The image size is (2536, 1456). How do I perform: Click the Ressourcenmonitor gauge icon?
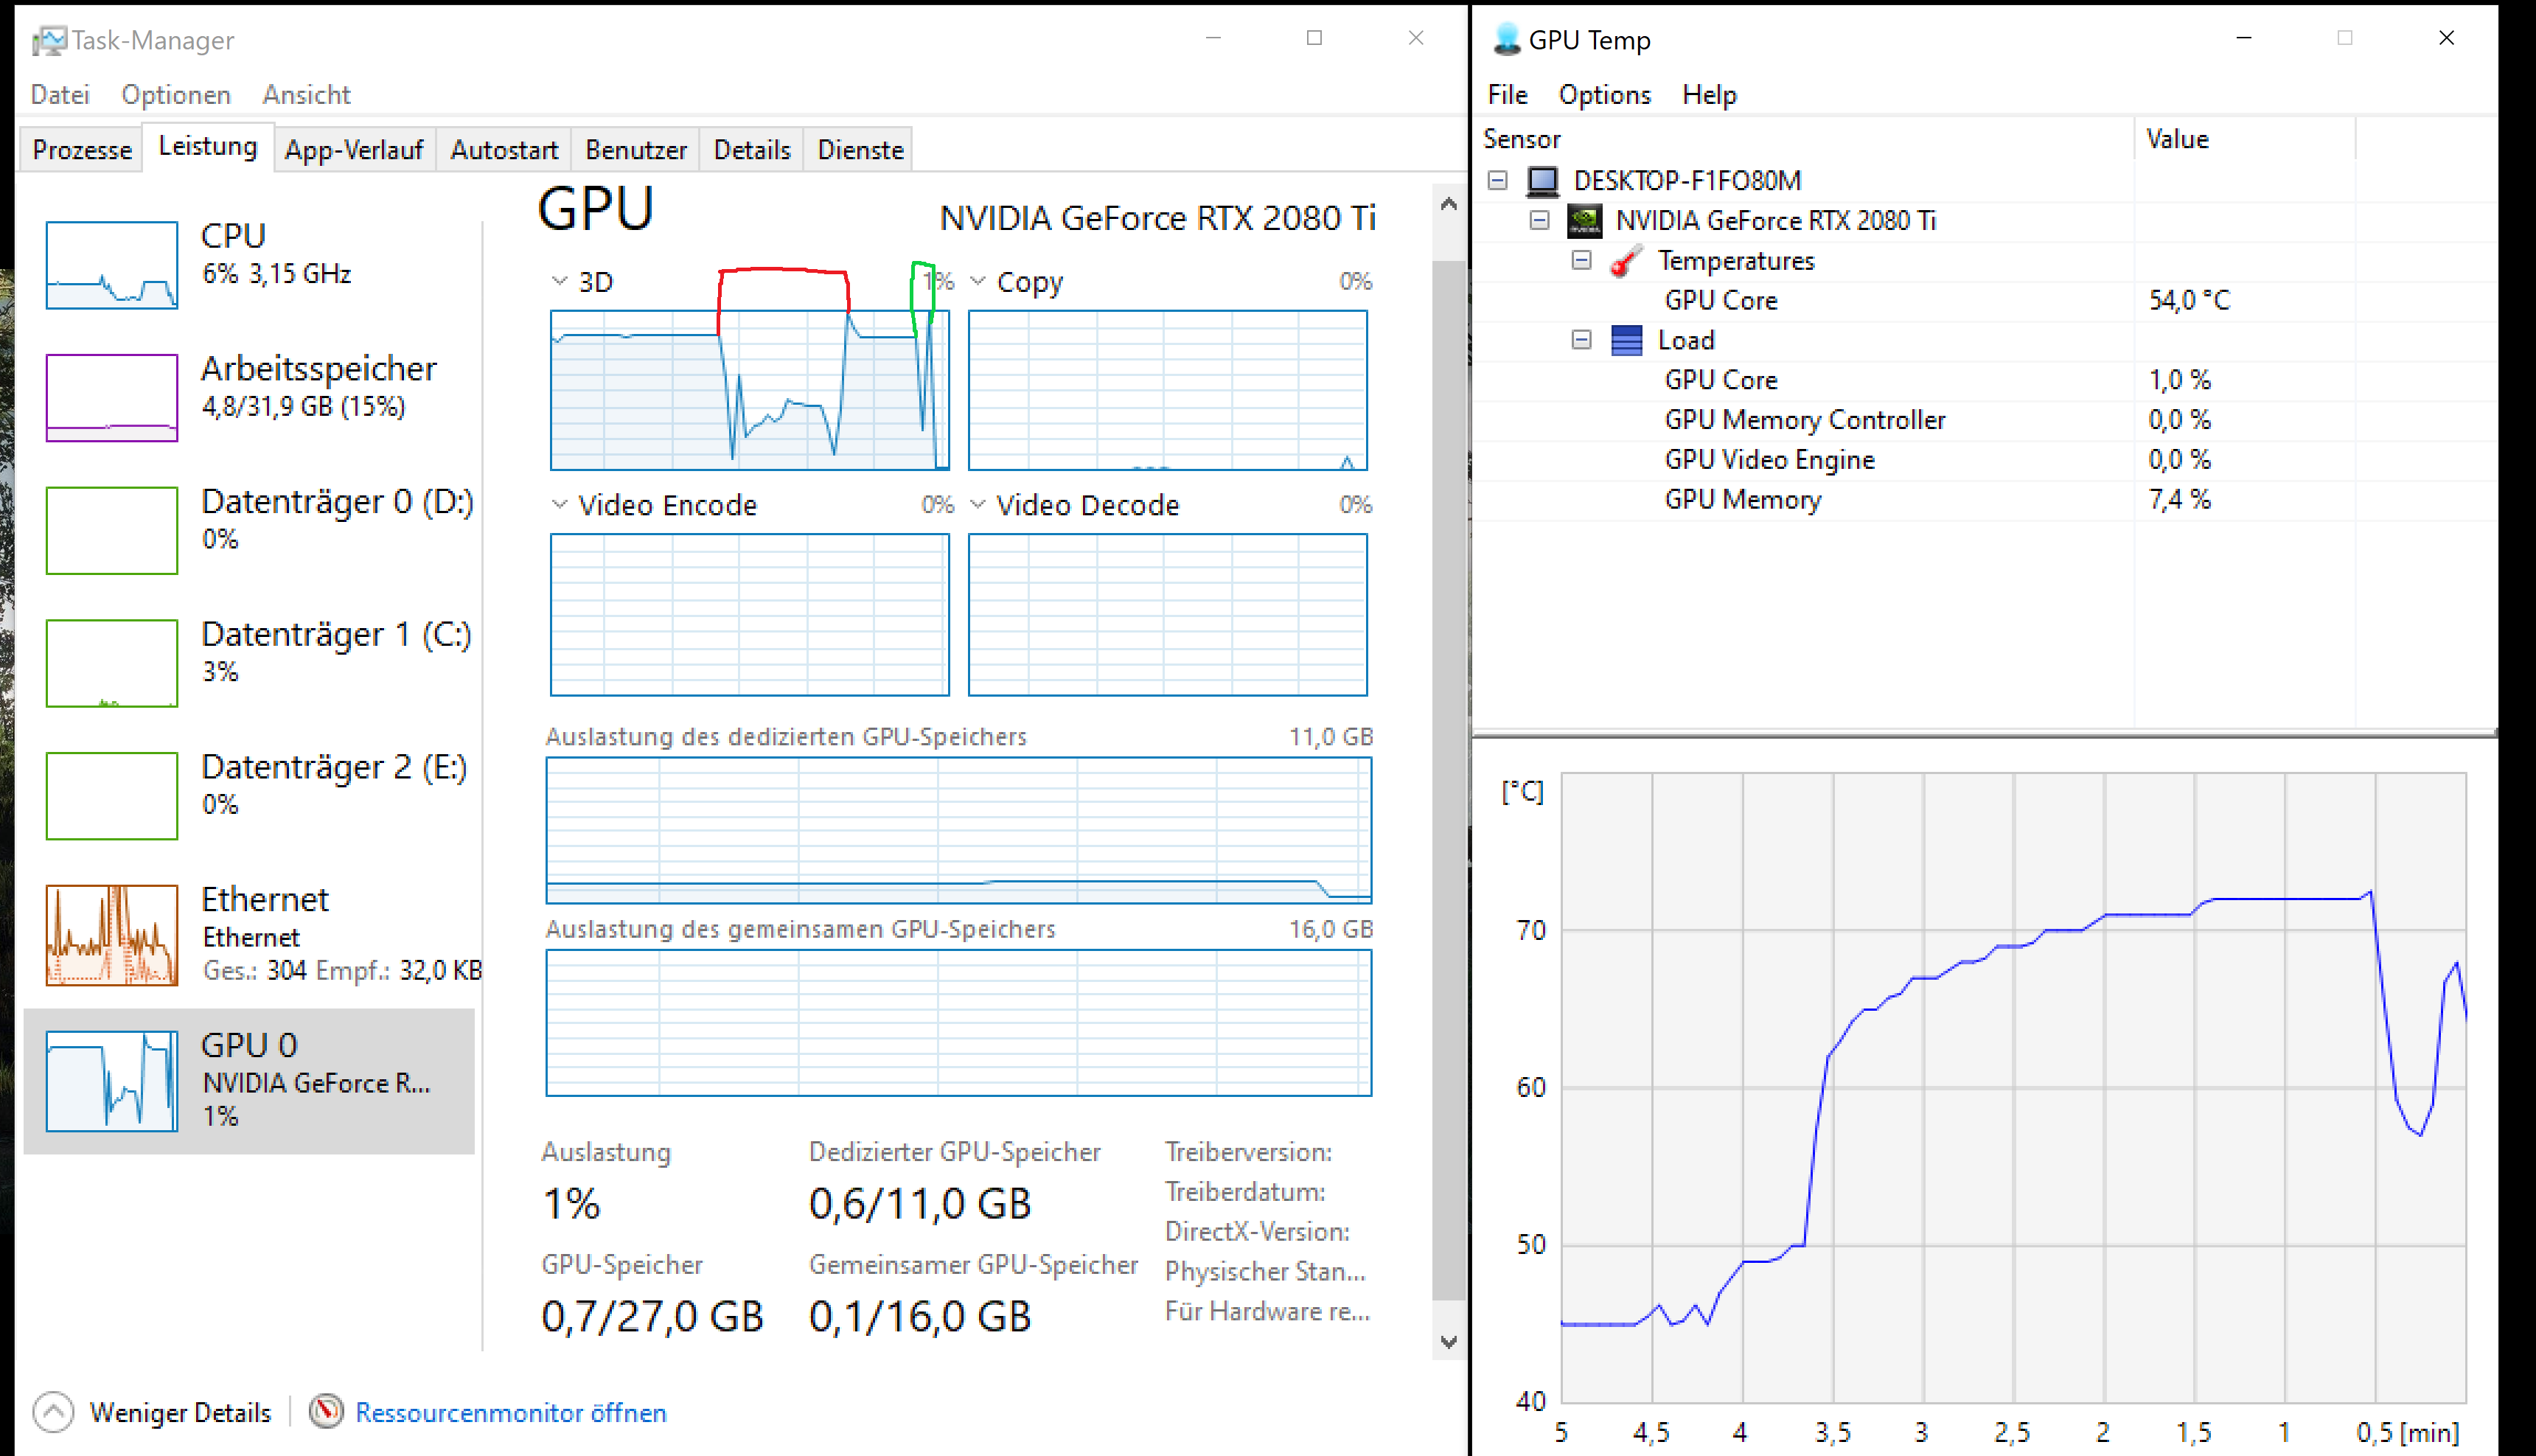pos(325,1411)
